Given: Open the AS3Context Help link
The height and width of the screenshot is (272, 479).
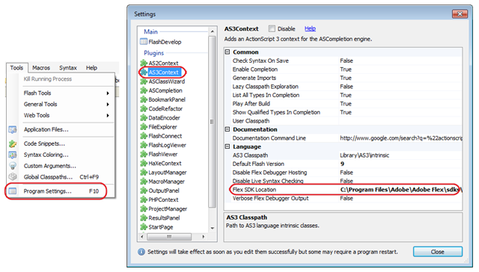Looking at the screenshot, I should 310,28.
